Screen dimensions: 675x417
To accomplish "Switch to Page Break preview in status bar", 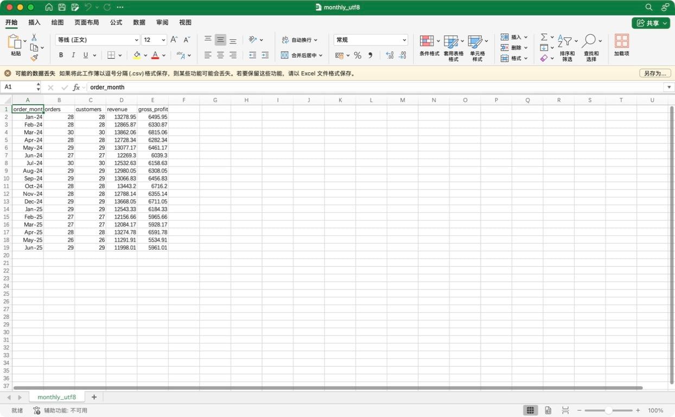I will click(x=565, y=410).
